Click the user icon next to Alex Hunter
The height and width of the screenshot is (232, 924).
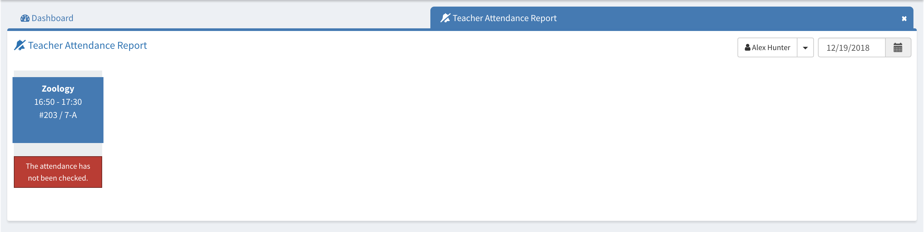tap(747, 47)
